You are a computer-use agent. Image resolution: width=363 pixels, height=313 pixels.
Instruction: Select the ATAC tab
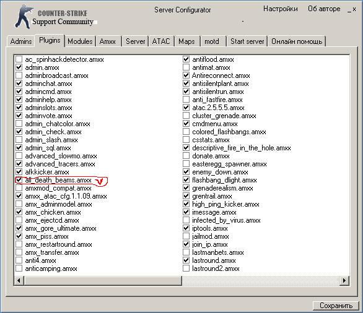(161, 41)
